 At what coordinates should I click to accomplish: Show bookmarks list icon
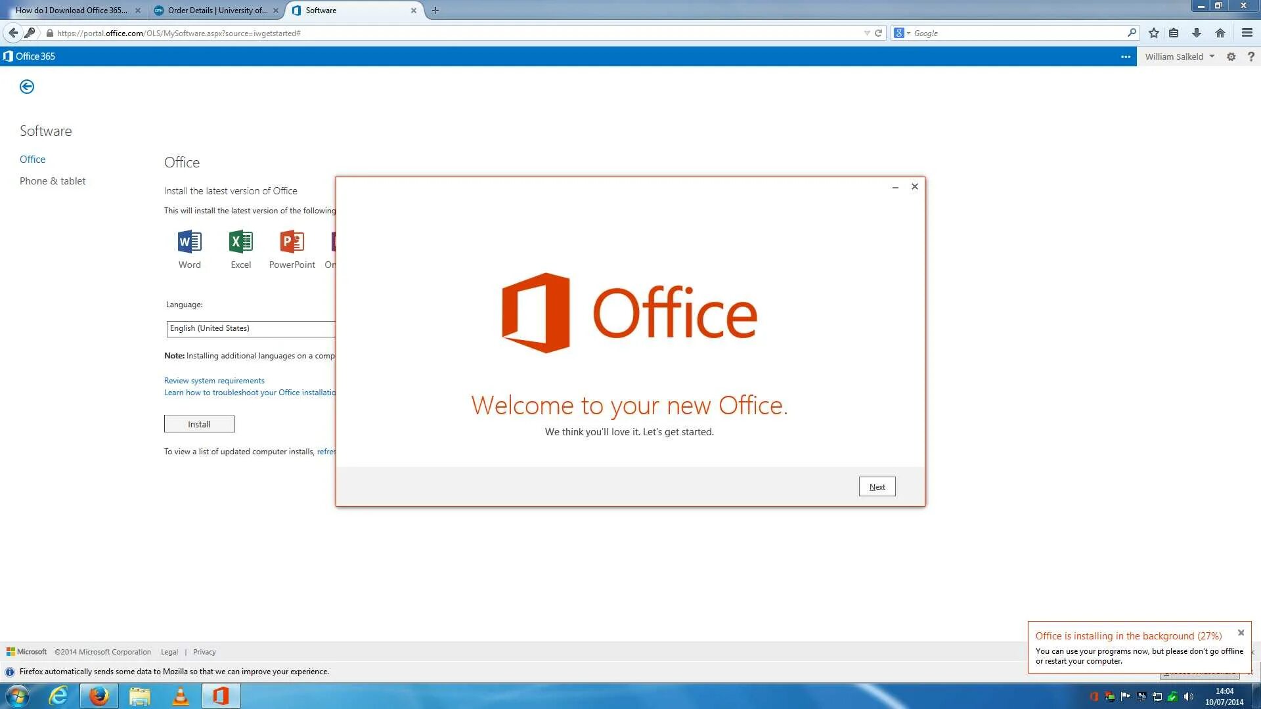(x=1174, y=33)
